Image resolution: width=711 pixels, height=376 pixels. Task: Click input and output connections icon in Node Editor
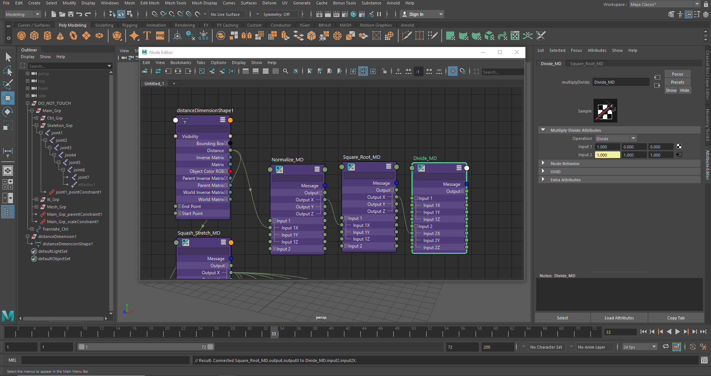tap(178, 71)
